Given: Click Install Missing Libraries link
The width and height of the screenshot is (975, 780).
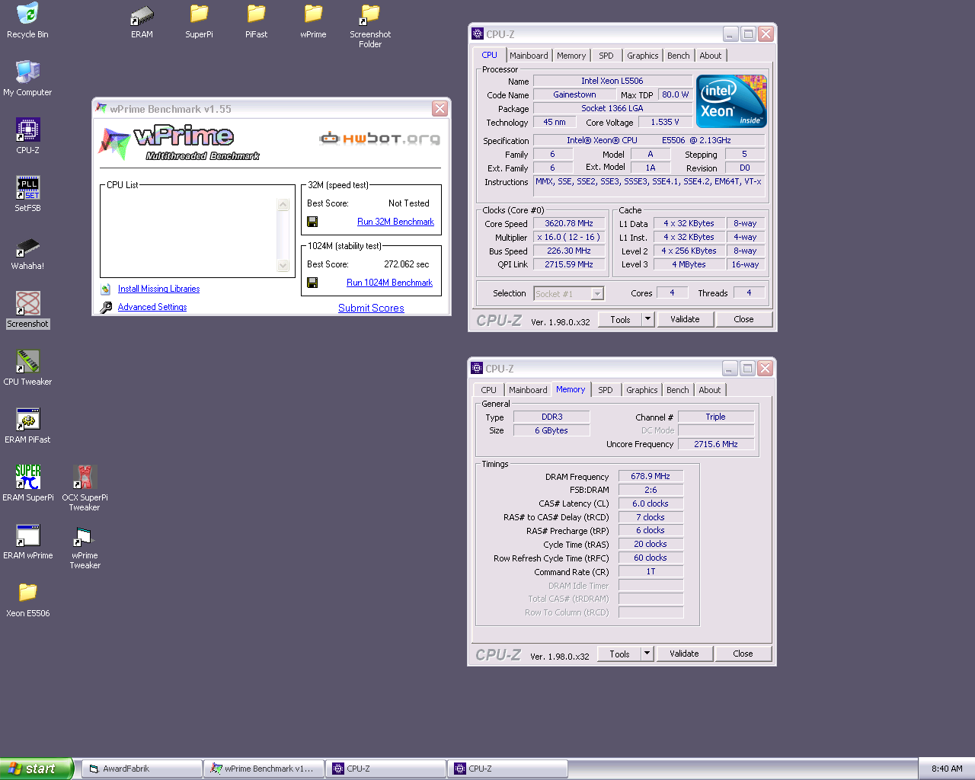Looking at the screenshot, I should [x=158, y=289].
